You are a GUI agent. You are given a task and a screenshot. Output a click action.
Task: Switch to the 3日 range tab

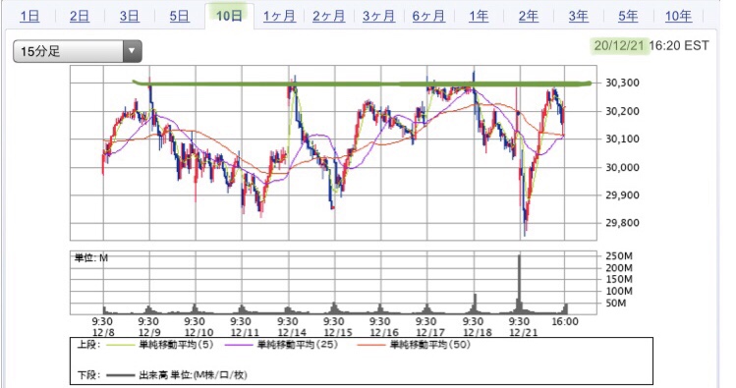pyautogui.click(x=129, y=17)
